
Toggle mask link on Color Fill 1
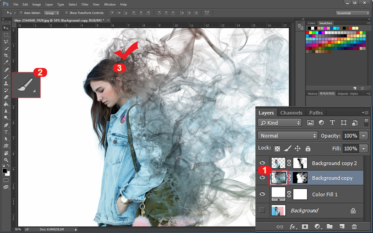(289, 194)
